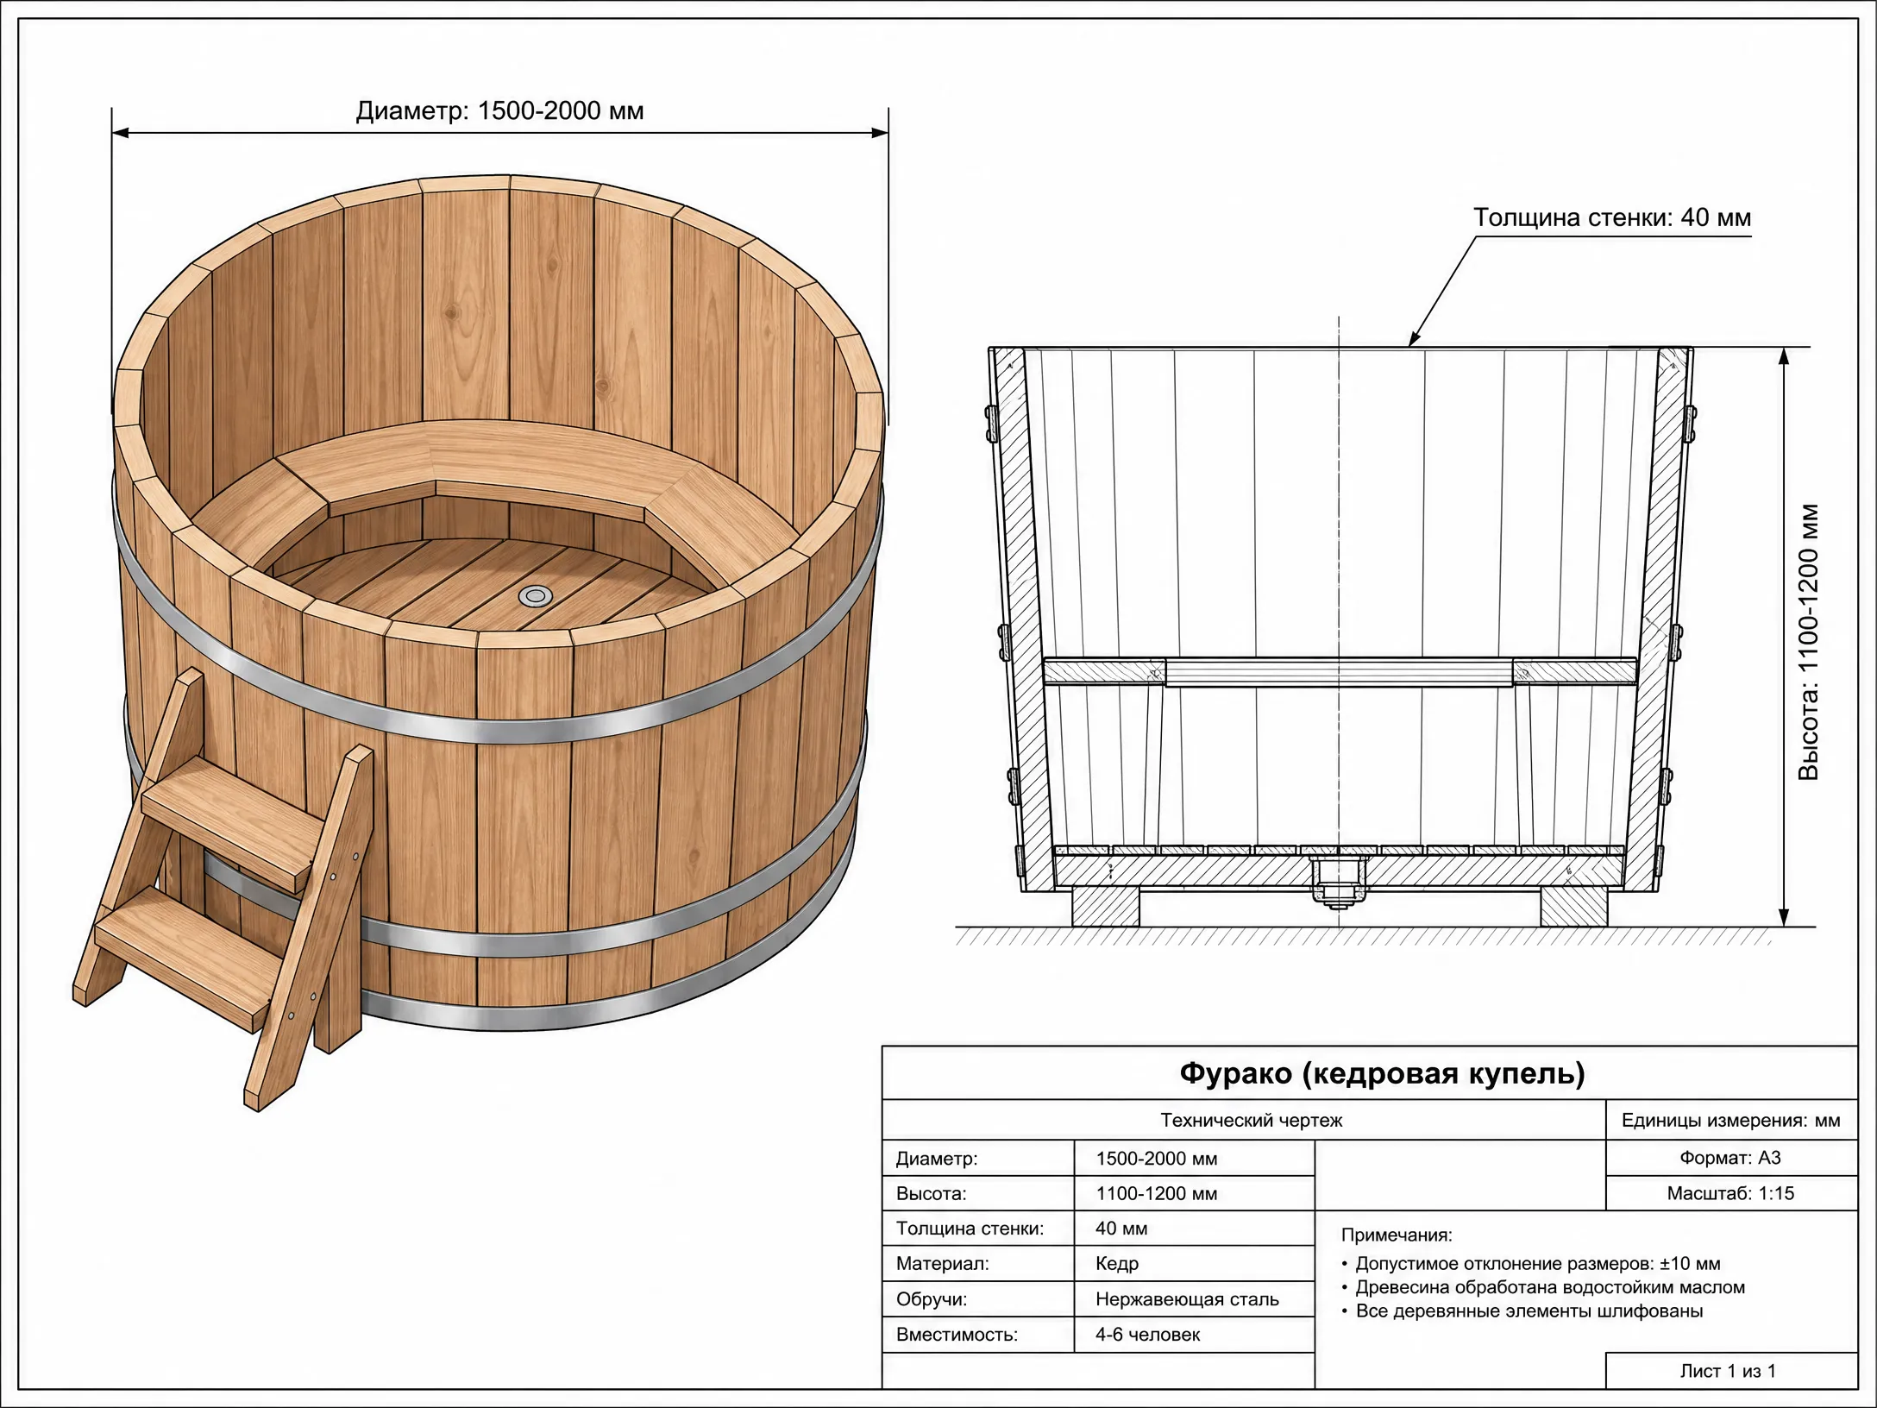1877x1408 pixels.
Task: Click the bench seat section in the cross-section view
Action: [x=1339, y=671]
